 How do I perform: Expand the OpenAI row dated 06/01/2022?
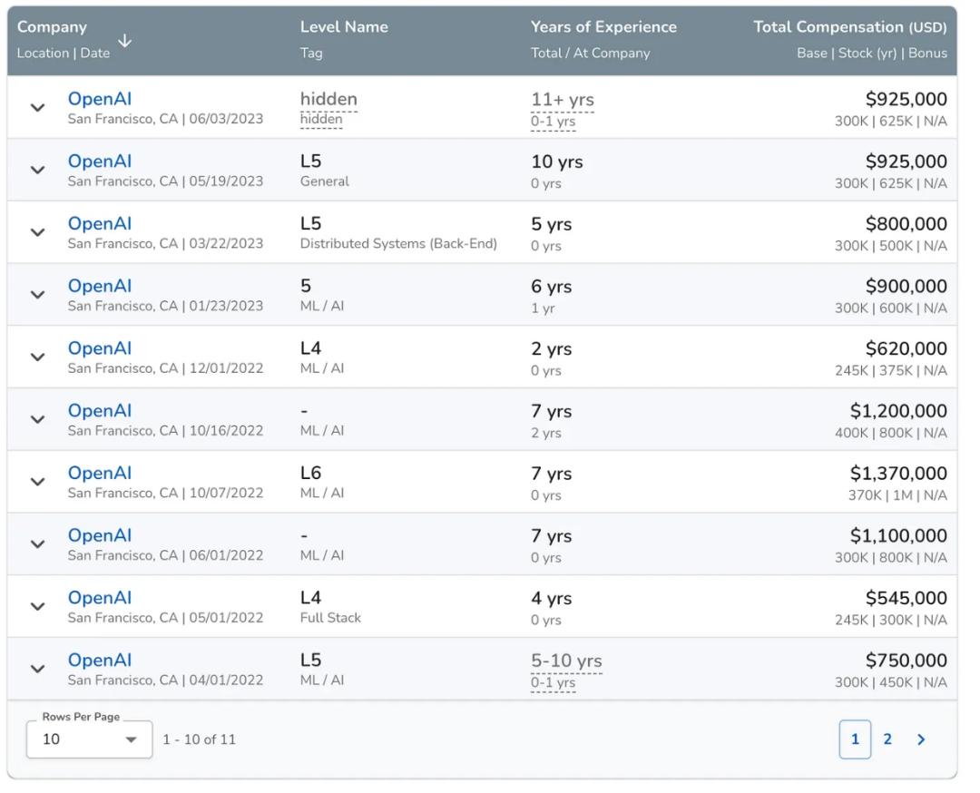click(37, 544)
